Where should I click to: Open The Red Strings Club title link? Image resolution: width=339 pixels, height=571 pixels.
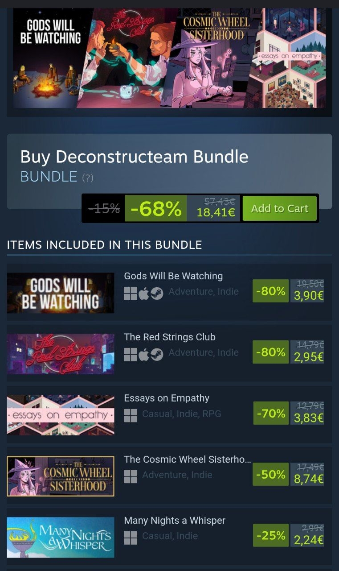click(x=170, y=337)
